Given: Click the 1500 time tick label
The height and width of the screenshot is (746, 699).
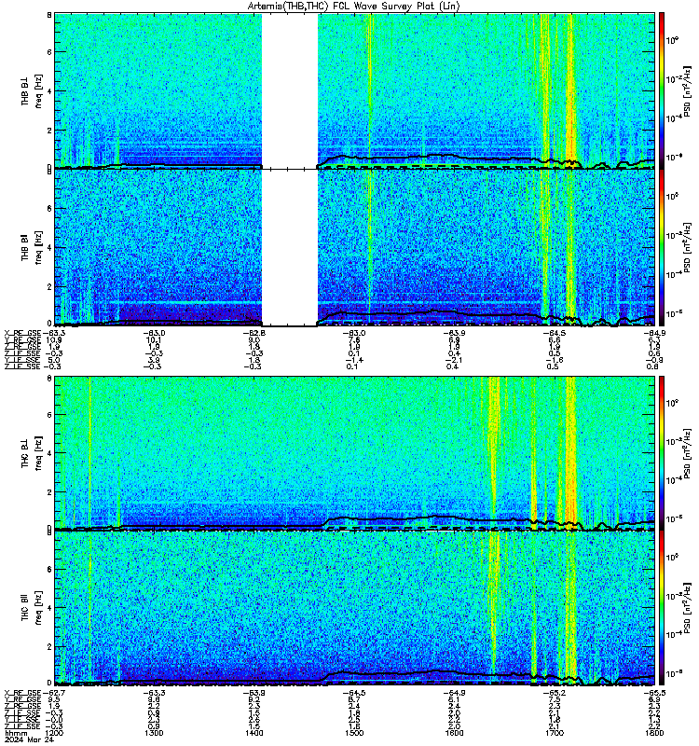Looking at the screenshot, I should [x=354, y=733].
